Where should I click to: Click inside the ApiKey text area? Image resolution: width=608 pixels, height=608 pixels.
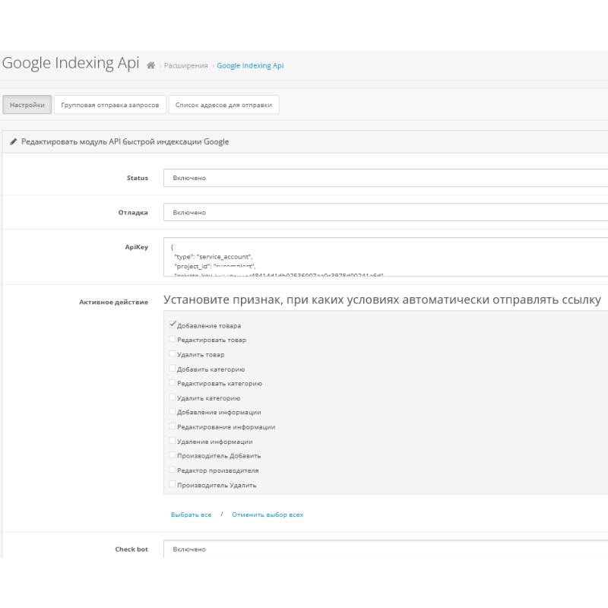pos(385,258)
